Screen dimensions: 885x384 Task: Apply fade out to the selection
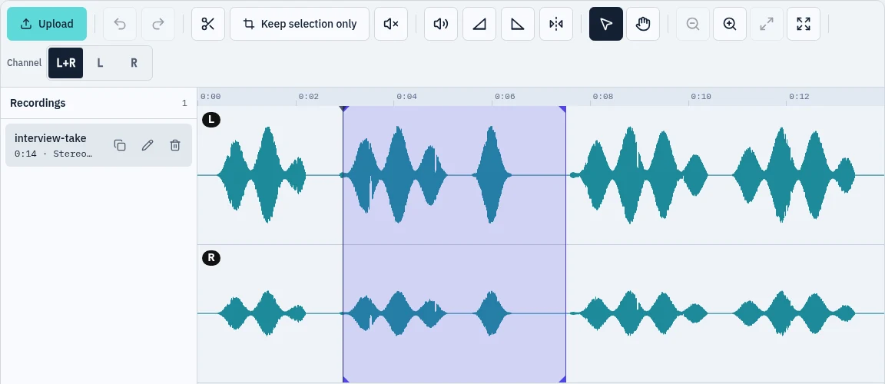518,24
